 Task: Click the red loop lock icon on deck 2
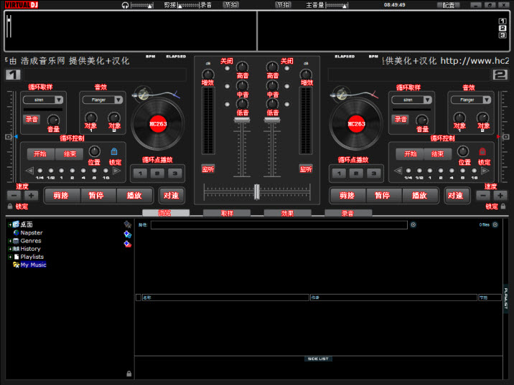(x=482, y=151)
